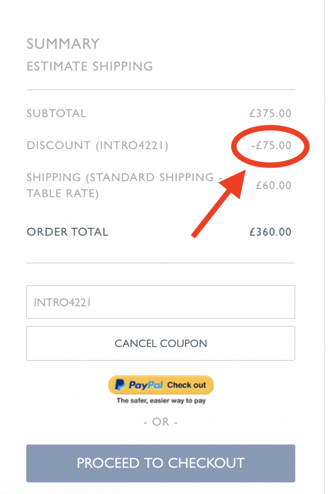The image size is (328, 494).
Task: Click the '- OR -' separator text
Action: (161, 422)
